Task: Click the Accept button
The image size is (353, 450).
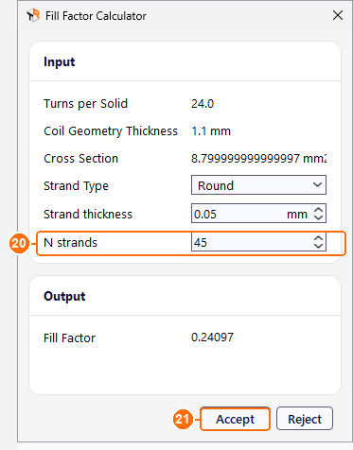Action: coord(235,419)
